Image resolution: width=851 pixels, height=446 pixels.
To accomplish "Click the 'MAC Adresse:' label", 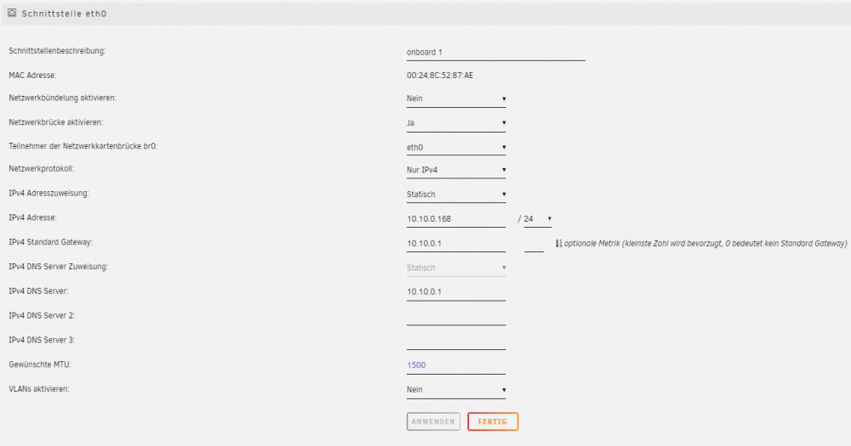I will (32, 76).
